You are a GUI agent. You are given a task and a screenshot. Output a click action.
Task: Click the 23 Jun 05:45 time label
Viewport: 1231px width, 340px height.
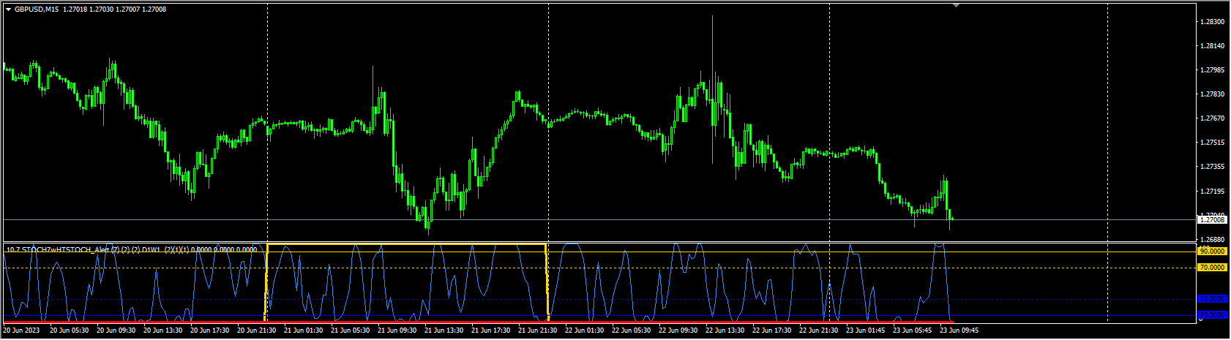point(912,330)
